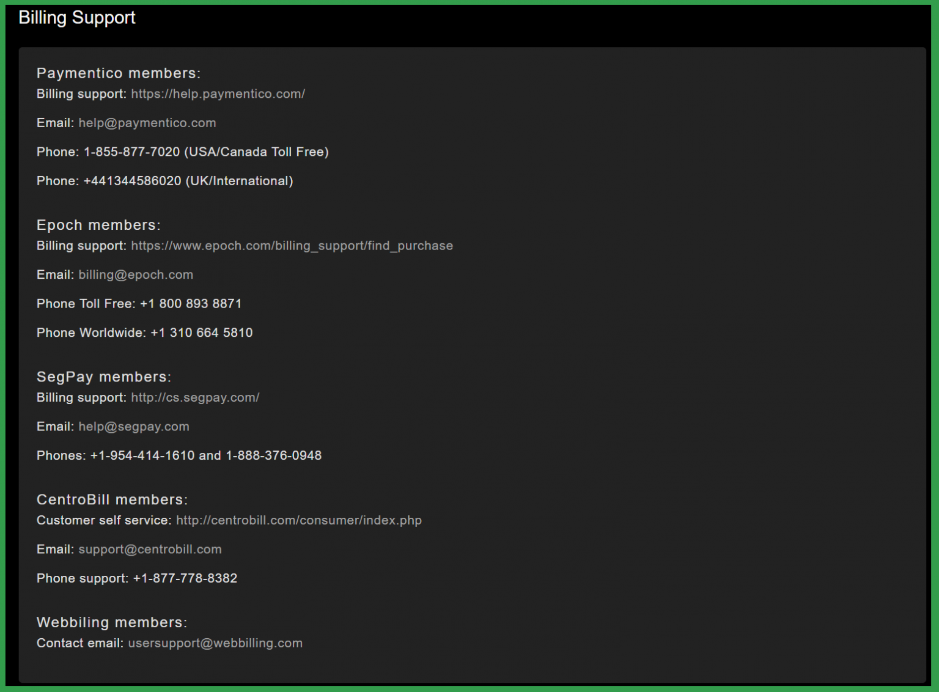Click the Contact email label under Webbiling
Image resolution: width=939 pixels, height=692 pixels.
(80, 643)
